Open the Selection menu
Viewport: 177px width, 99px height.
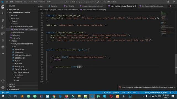pos(18,2)
